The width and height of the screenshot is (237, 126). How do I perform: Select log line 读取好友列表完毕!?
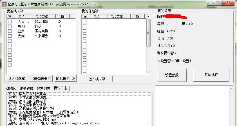pos(79,94)
